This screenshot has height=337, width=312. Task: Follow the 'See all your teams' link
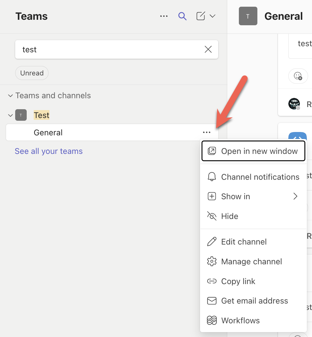(x=49, y=151)
